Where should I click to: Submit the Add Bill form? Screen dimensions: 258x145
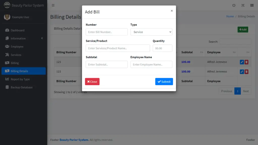(164, 81)
